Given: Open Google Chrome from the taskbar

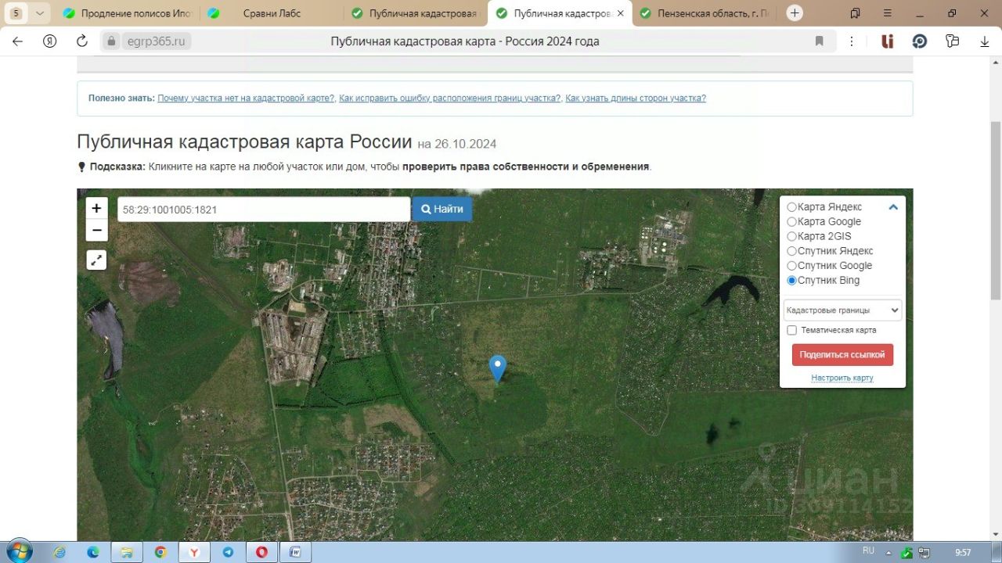Looking at the screenshot, I should coord(160,552).
